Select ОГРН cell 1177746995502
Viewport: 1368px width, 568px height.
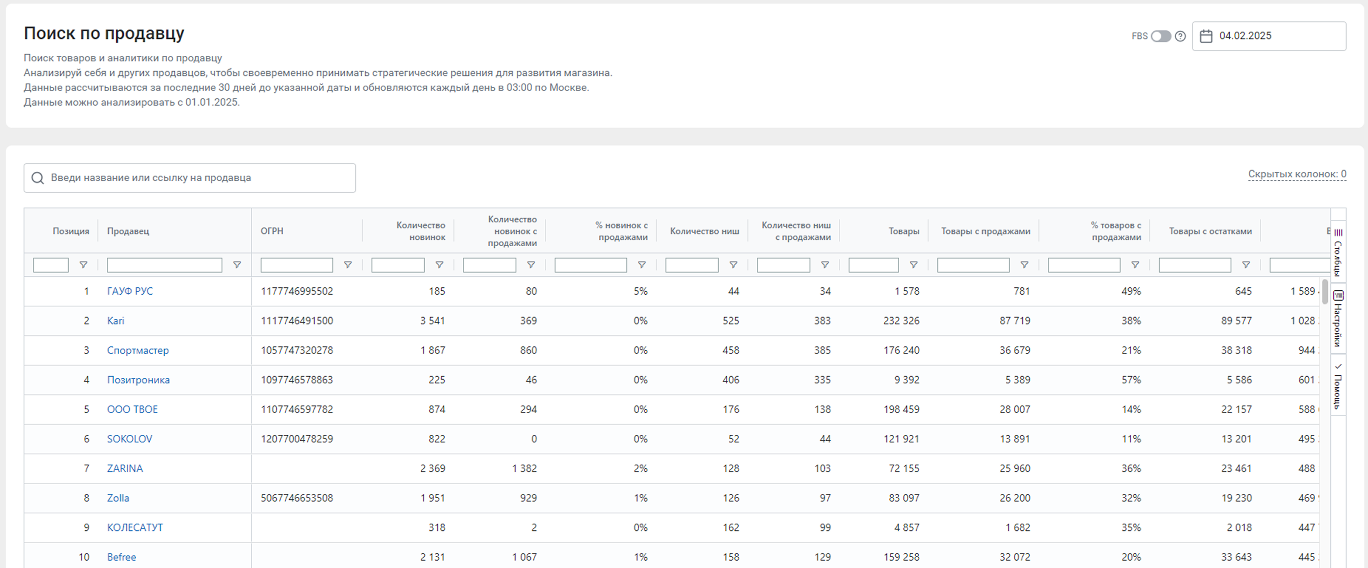point(297,291)
